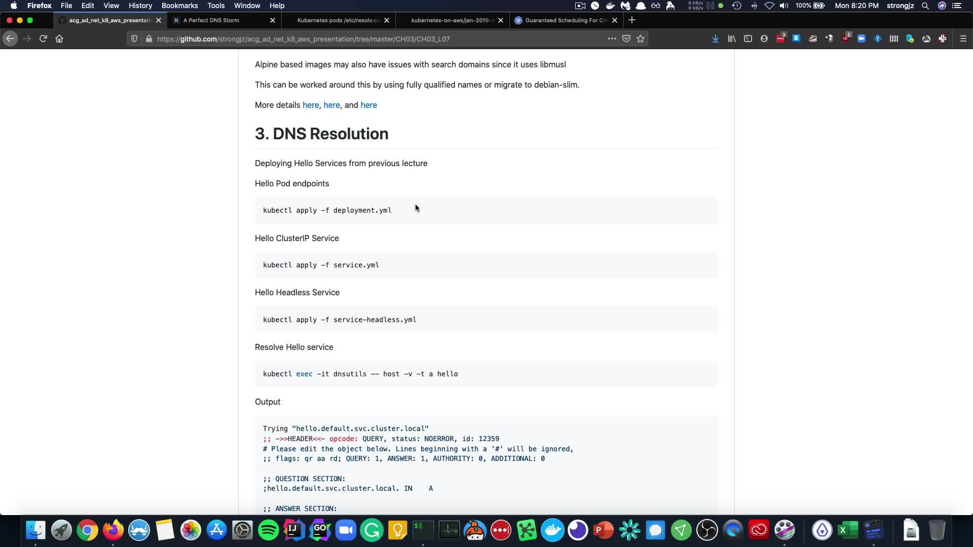Click the tracking protection shield icon
Image resolution: width=973 pixels, height=547 pixels.
(x=134, y=38)
